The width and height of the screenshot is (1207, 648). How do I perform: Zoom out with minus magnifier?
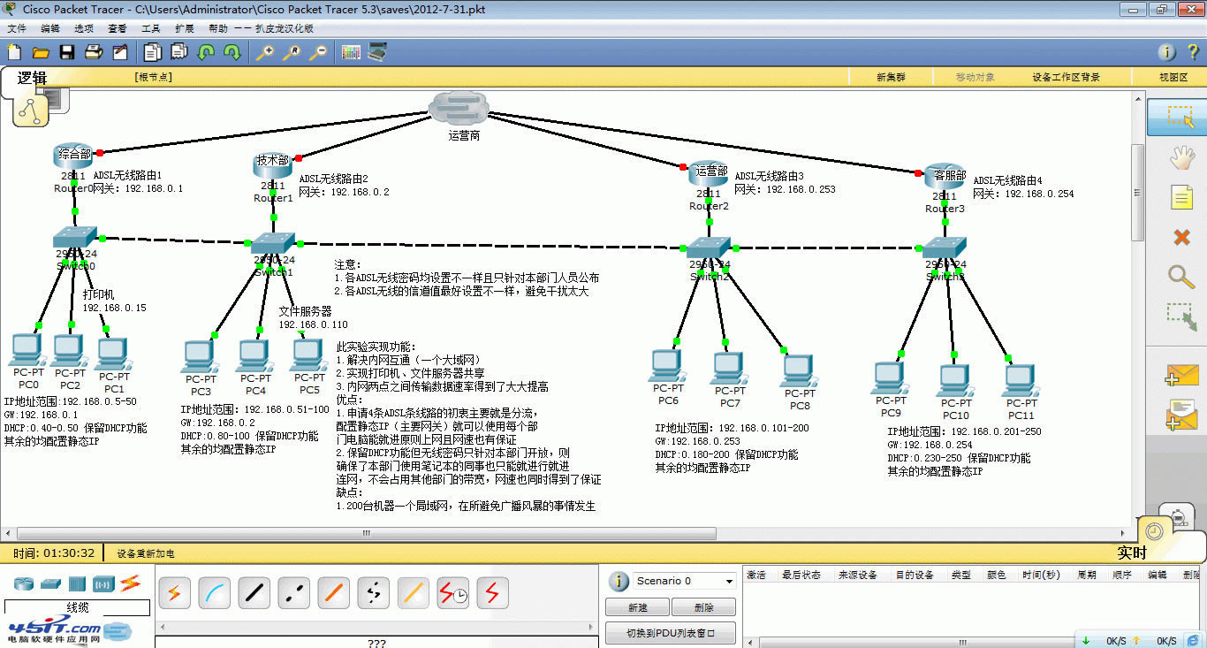[318, 52]
